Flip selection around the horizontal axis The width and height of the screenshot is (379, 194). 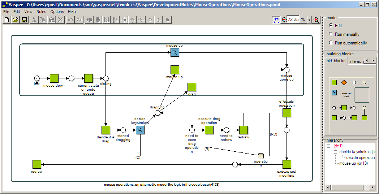click(141, 20)
